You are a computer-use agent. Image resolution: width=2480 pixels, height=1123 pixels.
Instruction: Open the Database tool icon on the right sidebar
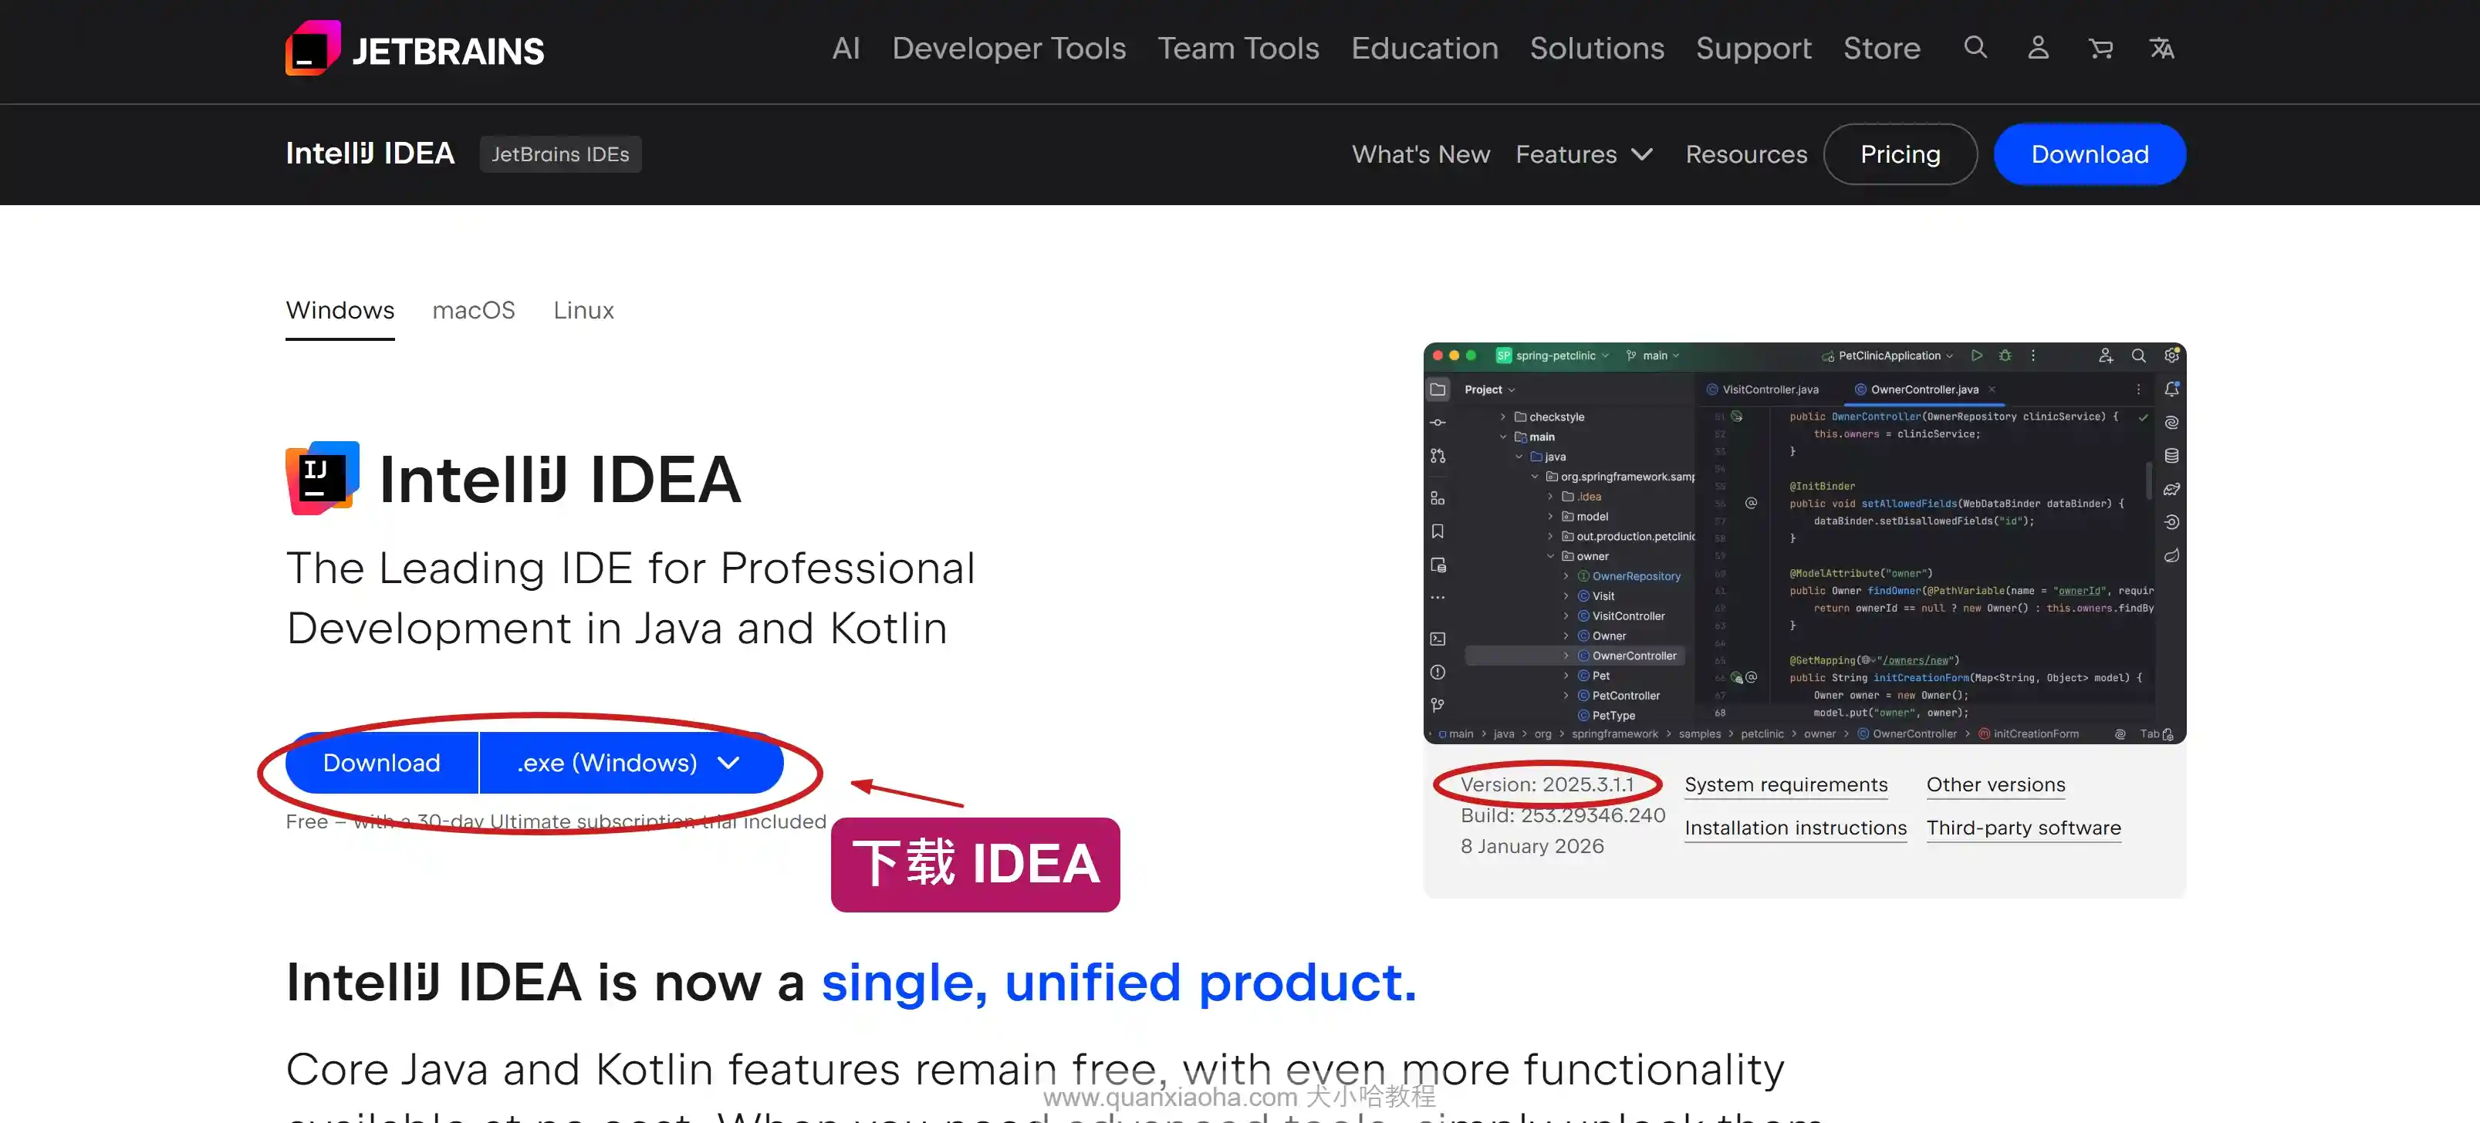point(2172,455)
